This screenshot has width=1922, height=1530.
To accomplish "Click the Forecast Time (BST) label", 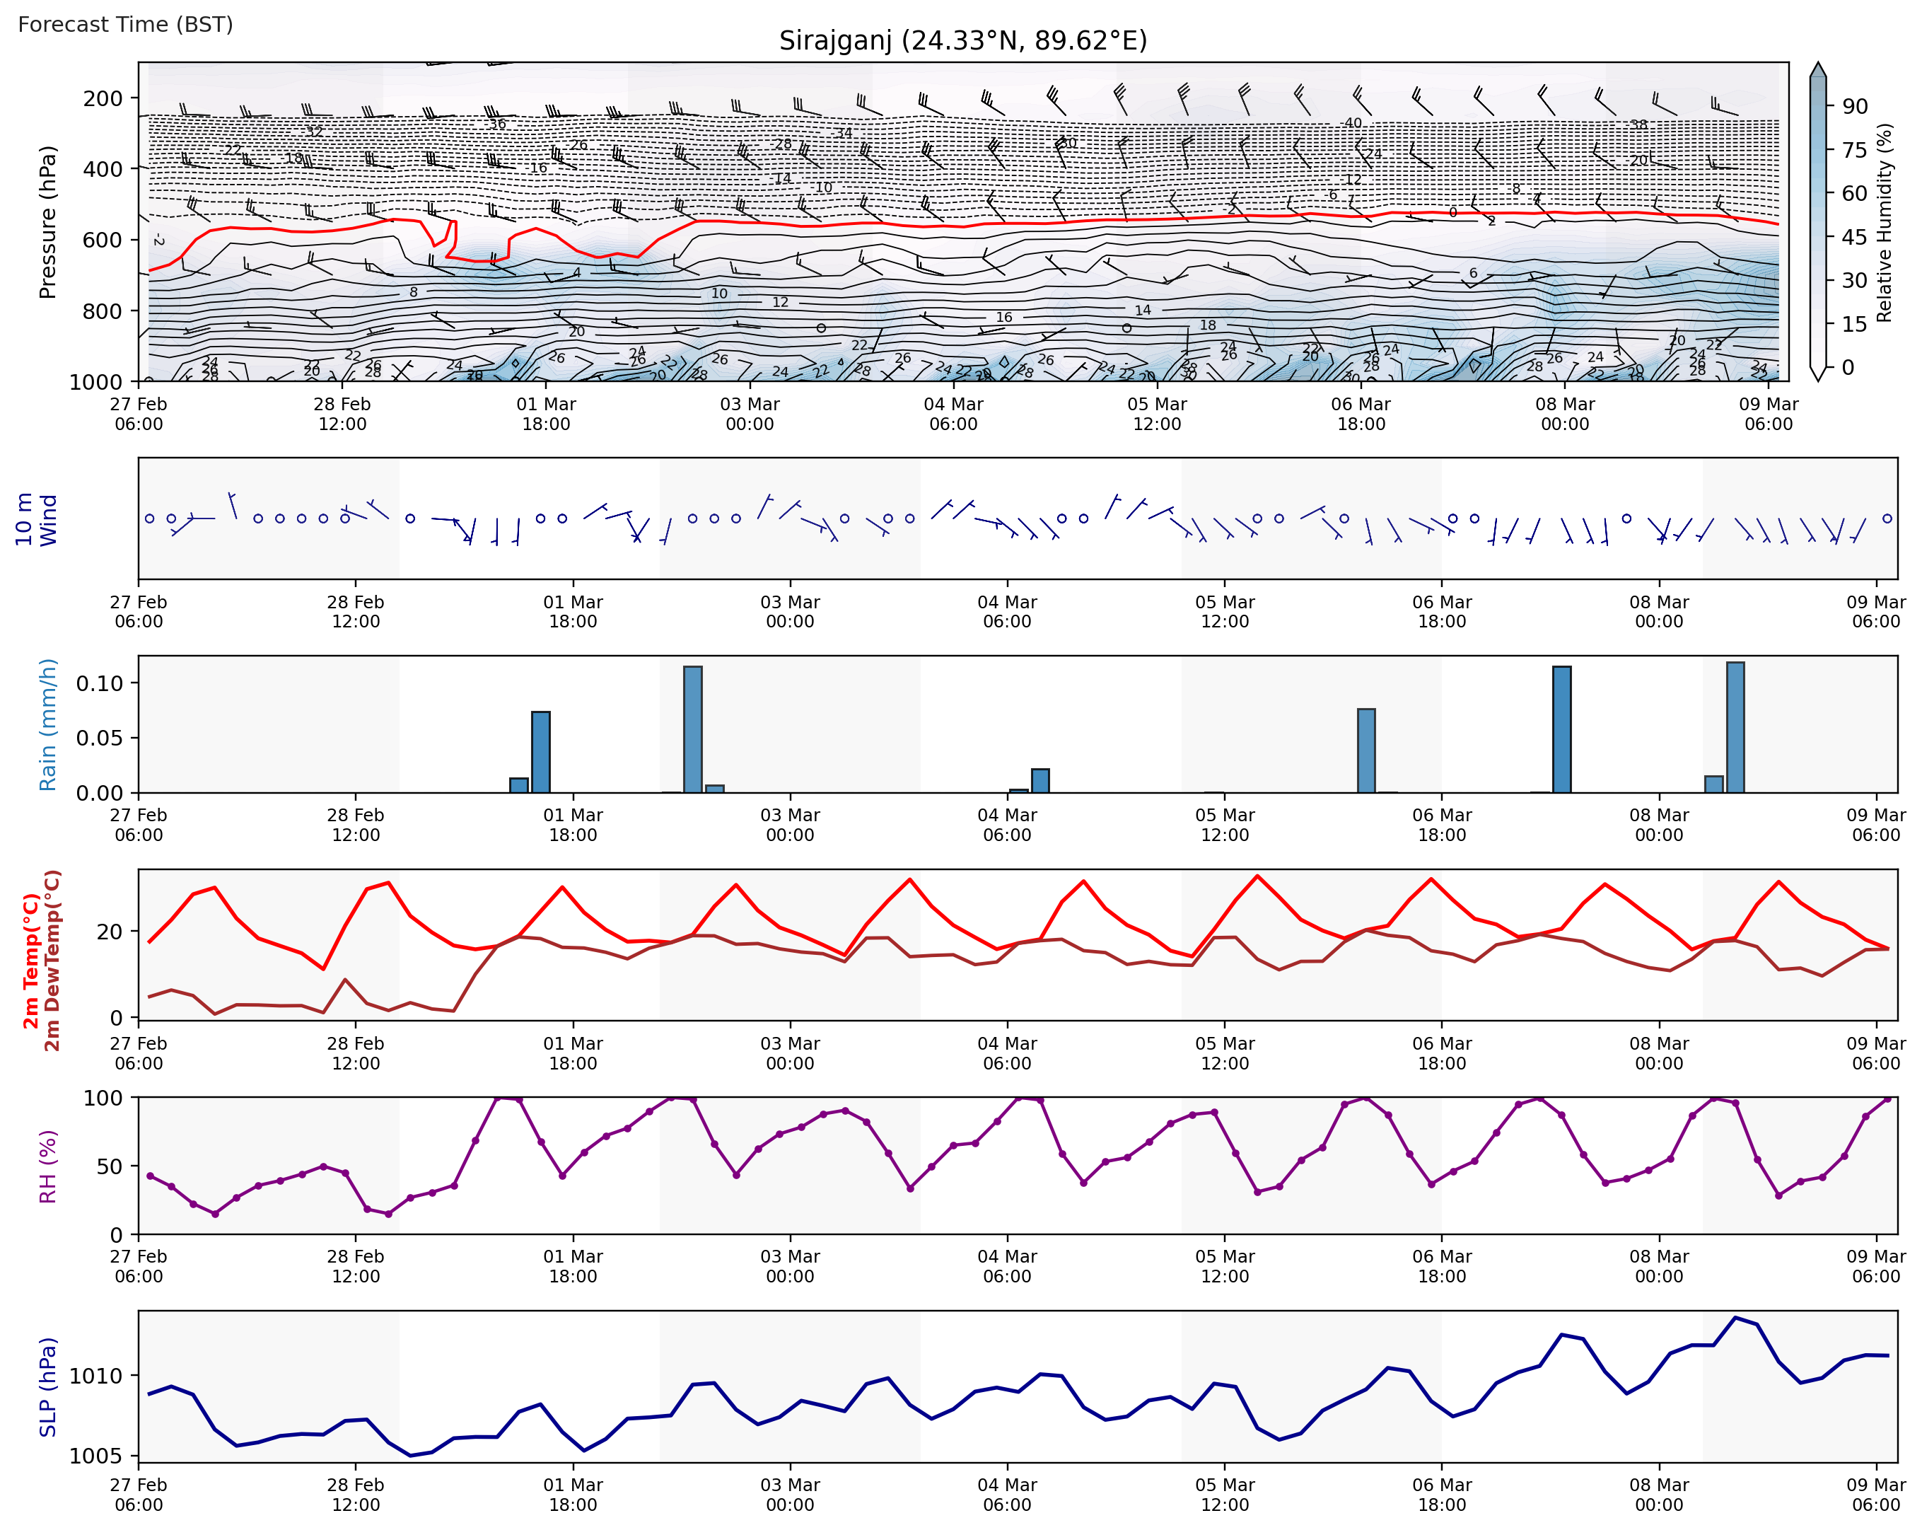I will (126, 24).
